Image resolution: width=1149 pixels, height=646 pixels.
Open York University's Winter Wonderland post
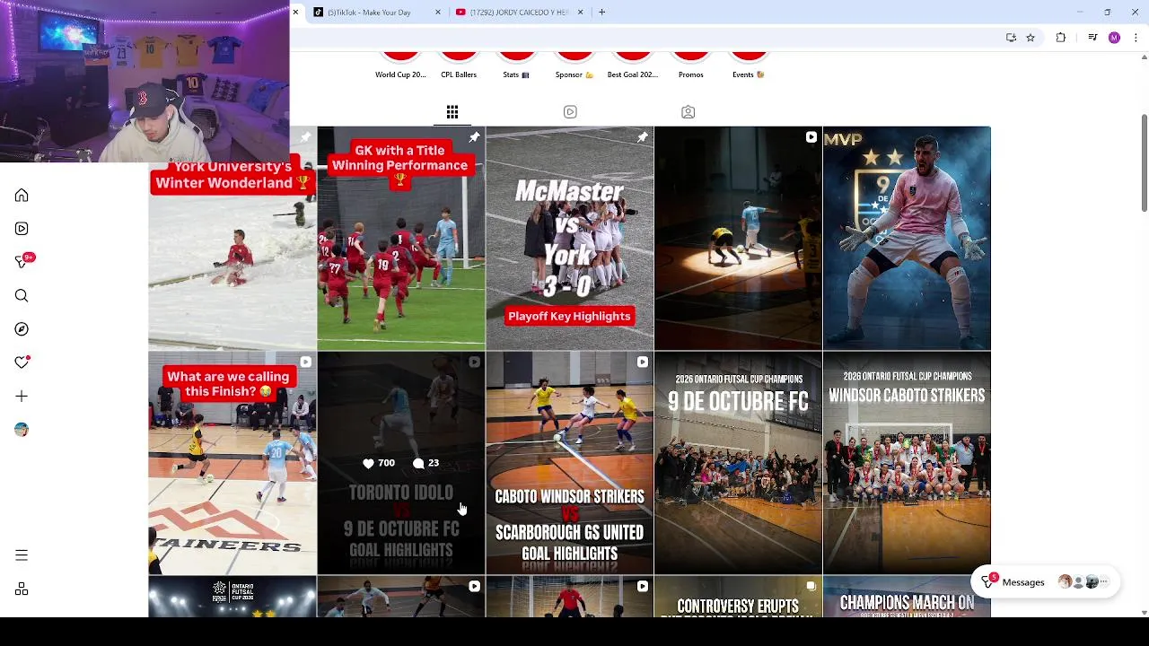tap(232, 238)
